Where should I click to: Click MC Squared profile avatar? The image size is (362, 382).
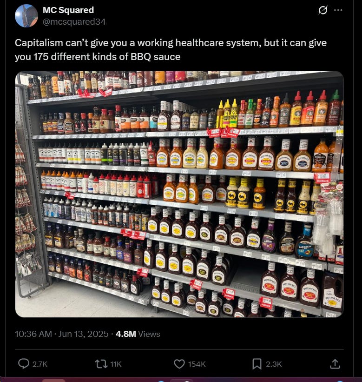pos(26,16)
